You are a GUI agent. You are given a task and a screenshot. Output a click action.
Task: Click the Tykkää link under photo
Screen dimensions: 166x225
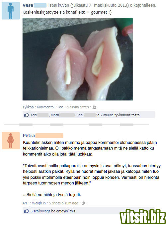pos(28,107)
